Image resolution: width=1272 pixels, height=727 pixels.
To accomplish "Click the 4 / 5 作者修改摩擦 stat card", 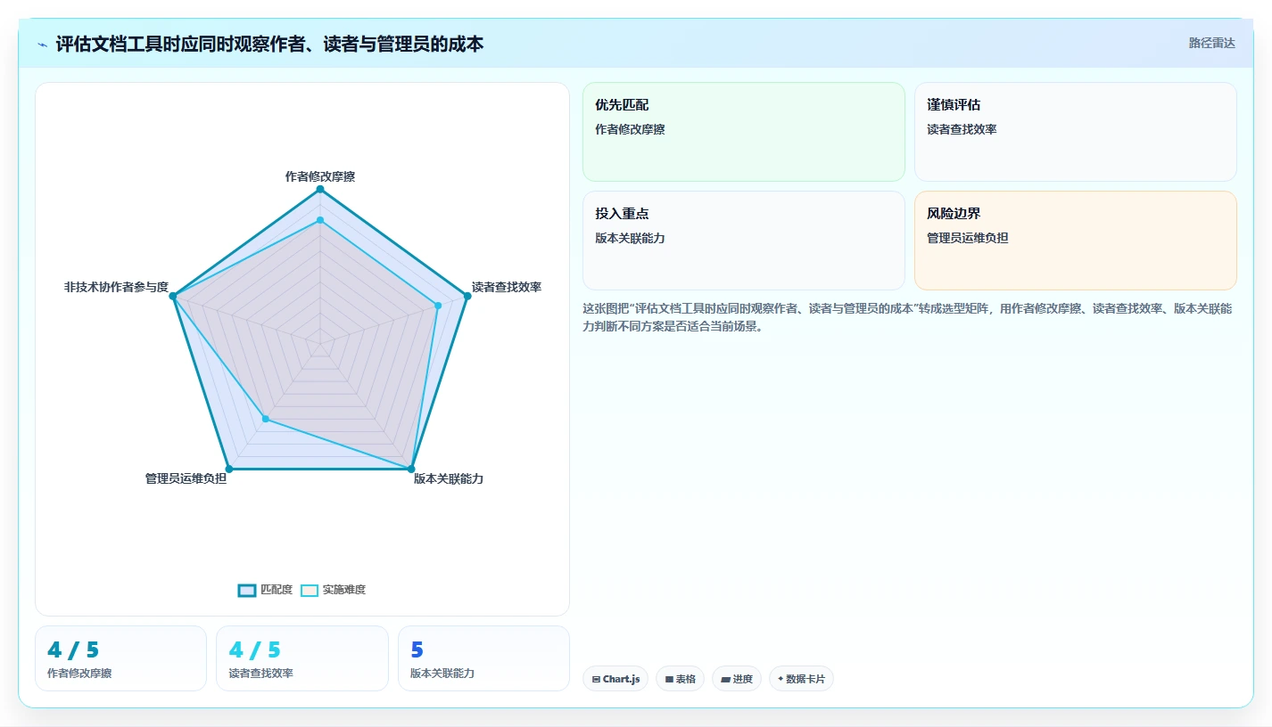I will pos(120,658).
